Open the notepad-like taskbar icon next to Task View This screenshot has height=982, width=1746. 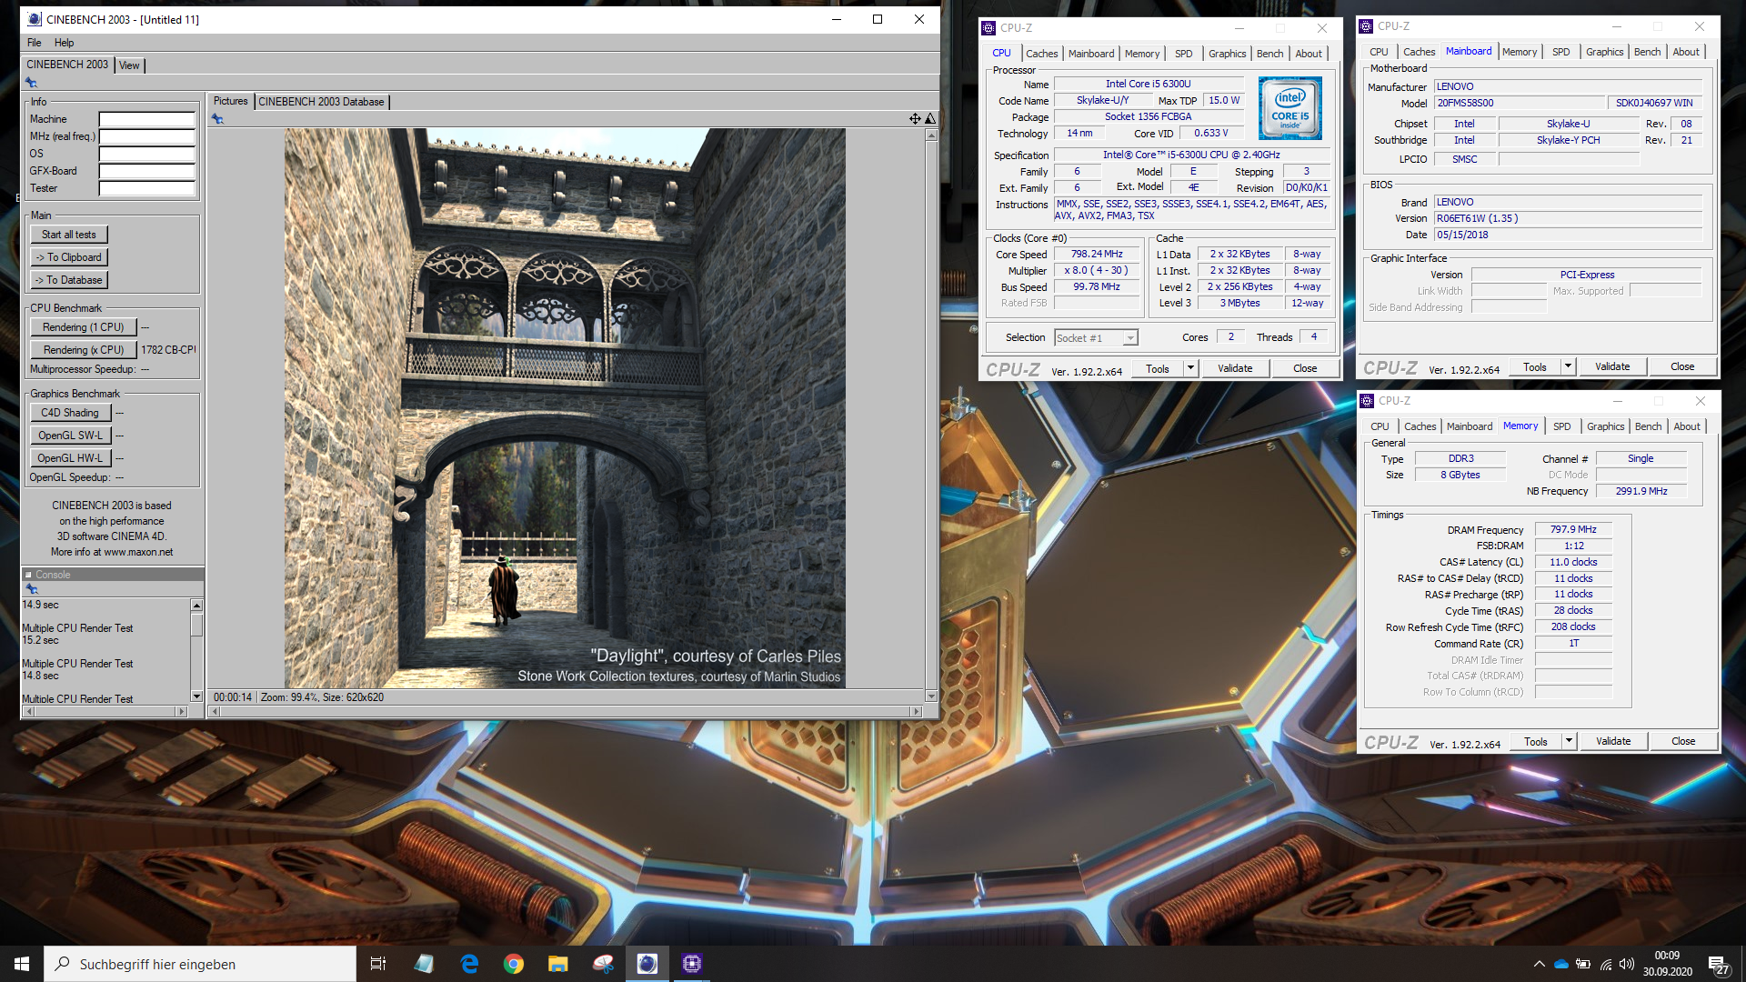[424, 964]
